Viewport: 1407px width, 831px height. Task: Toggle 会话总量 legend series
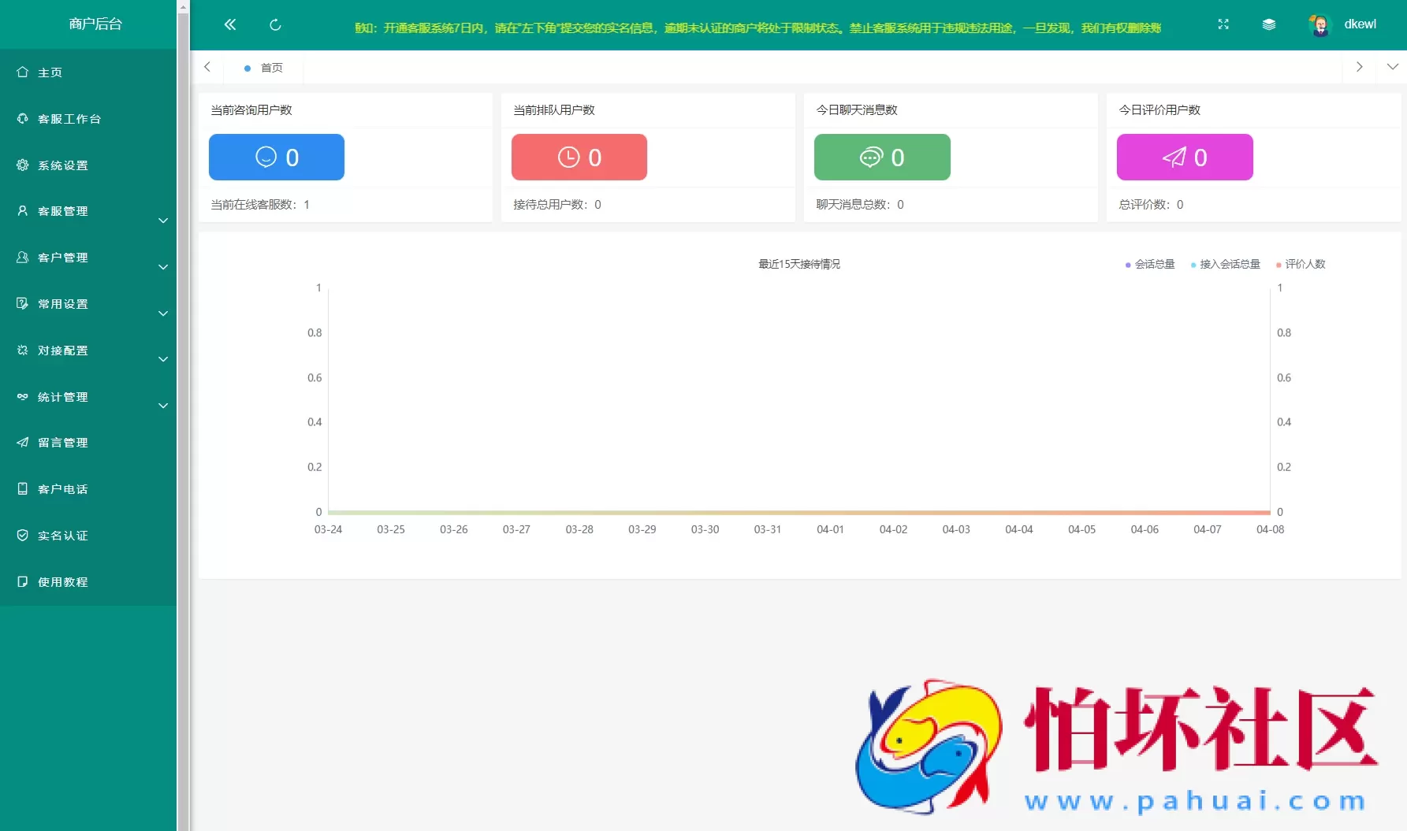1150,265
